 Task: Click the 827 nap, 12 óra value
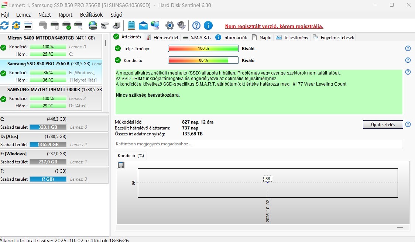click(198, 122)
